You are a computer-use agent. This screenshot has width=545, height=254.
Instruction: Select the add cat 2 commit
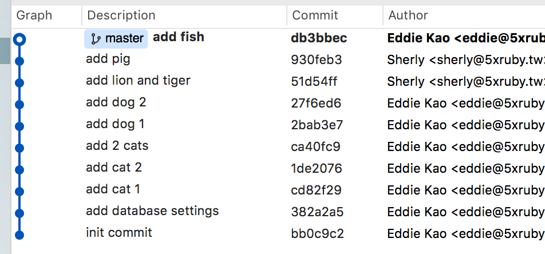coord(114,168)
